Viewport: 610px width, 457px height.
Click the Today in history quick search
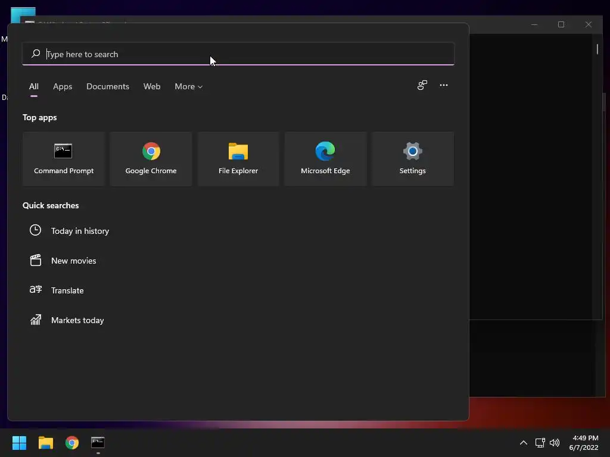(80, 231)
